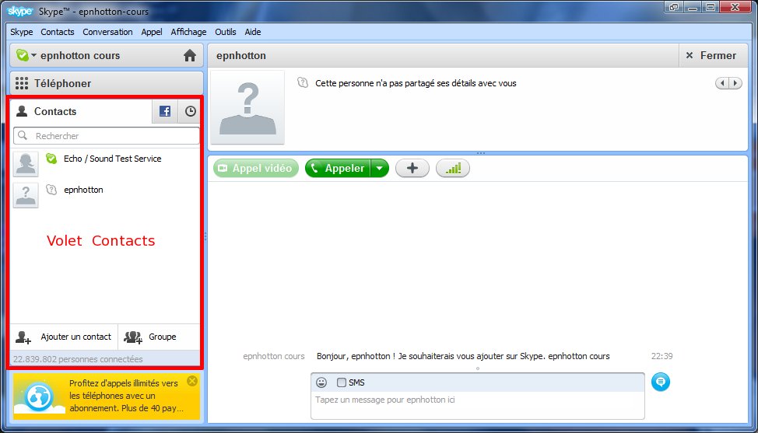Call epnhotton with Appeler button
The image size is (758, 433).
pyautogui.click(x=338, y=169)
